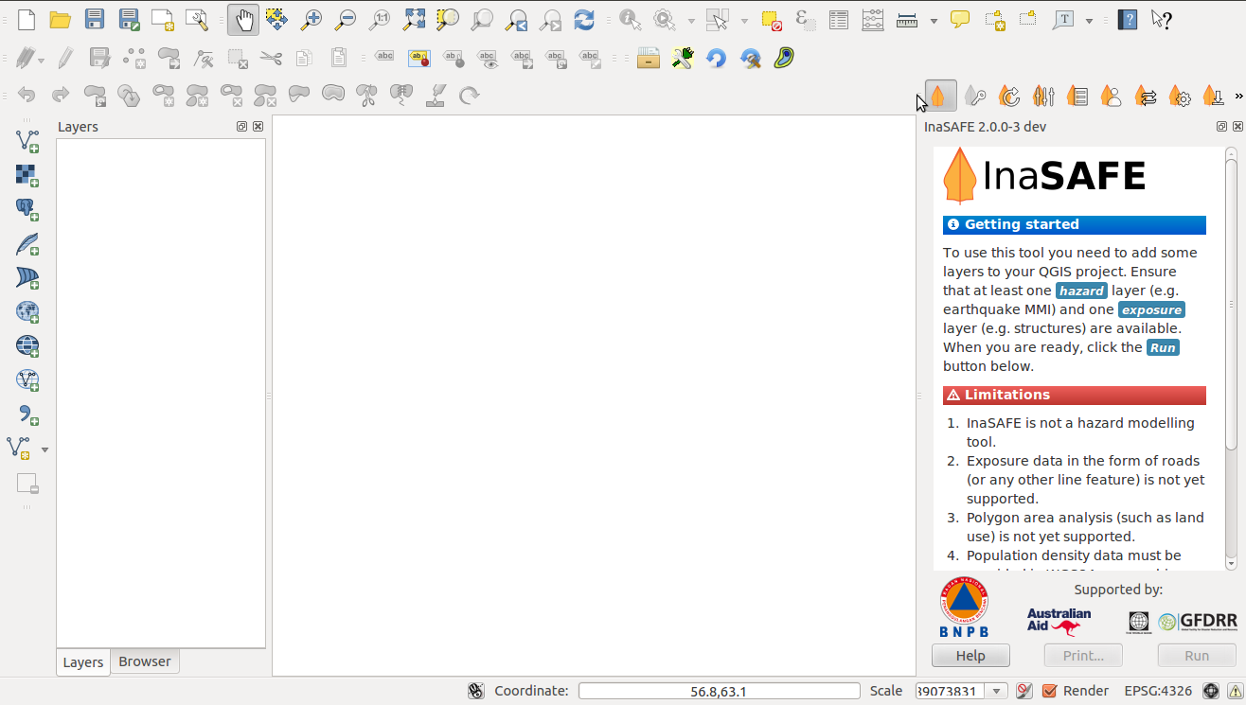The image size is (1246, 705).
Task: Switch to the Layers tab
Action: 83,662
